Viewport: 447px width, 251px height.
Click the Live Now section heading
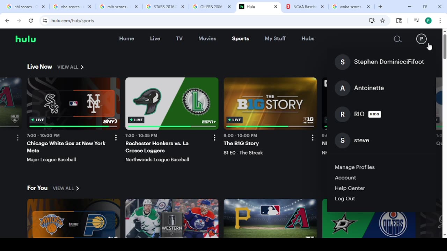(39, 67)
